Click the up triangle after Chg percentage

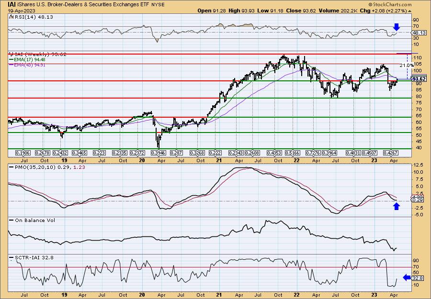click(x=410, y=11)
